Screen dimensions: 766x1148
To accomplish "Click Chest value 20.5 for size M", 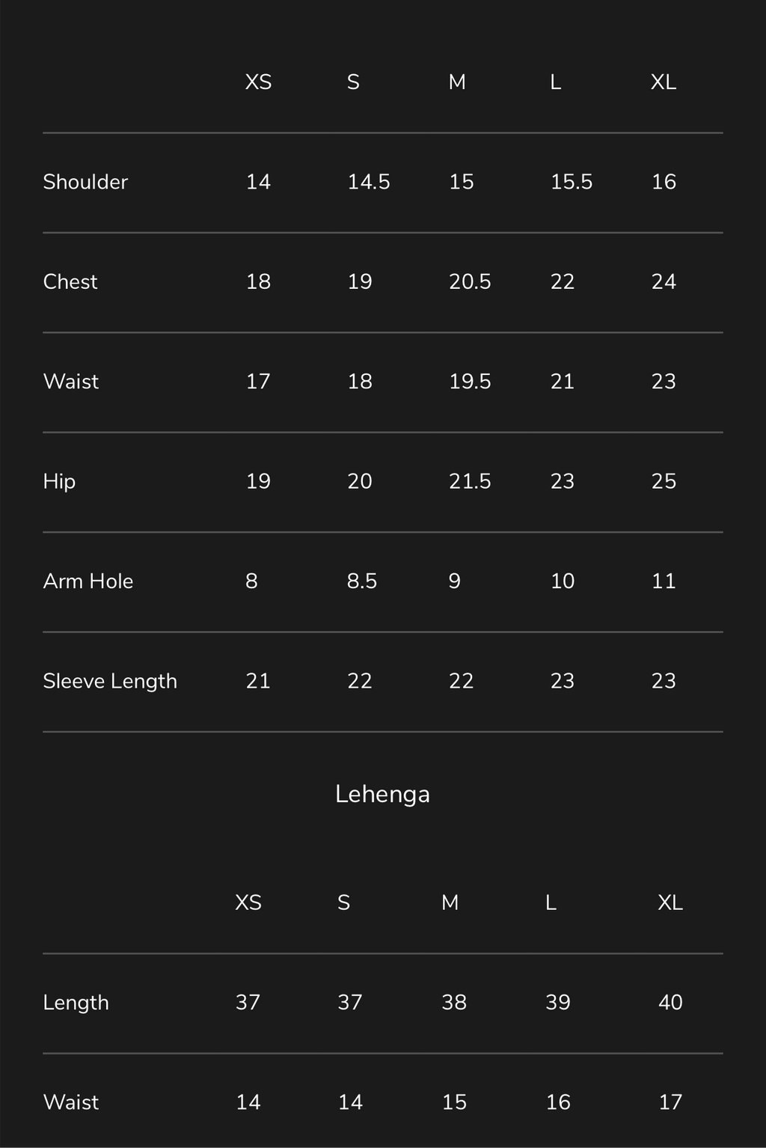I will 470,281.
